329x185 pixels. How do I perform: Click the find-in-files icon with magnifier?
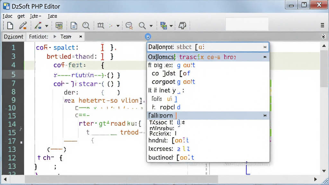[x=129, y=26]
